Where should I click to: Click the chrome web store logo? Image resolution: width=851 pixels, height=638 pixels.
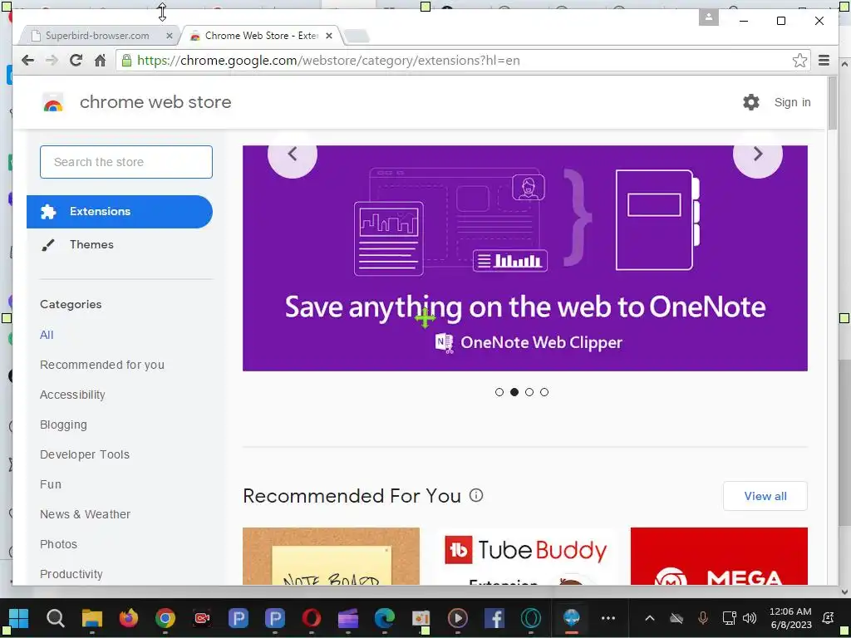point(53,102)
